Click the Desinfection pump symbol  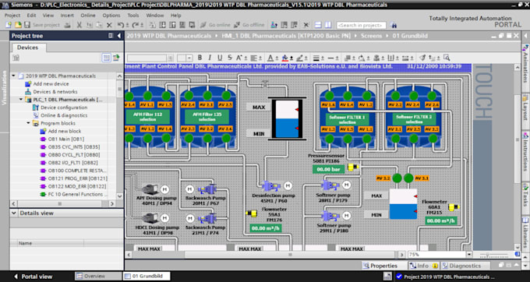click(271, 185)
